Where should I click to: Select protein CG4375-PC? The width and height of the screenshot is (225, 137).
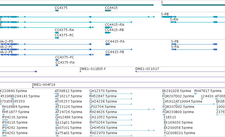pyautogui.click(x=65, y=57)
